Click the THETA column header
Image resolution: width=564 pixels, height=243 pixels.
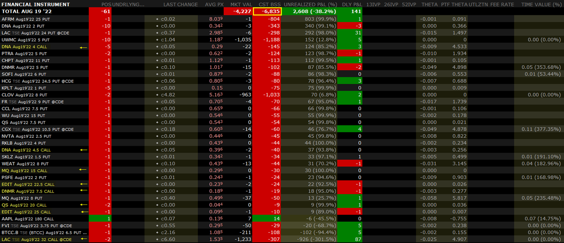click(430, 4)
